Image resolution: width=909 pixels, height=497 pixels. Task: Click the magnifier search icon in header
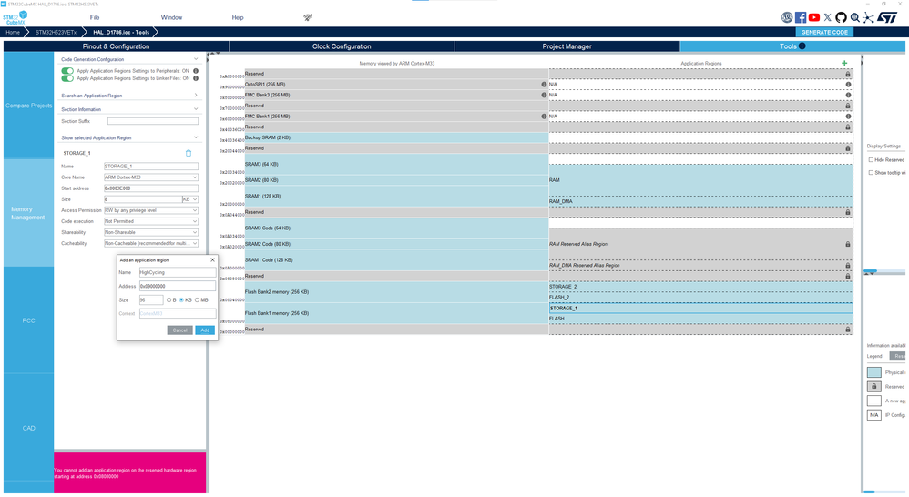point(855,17)
